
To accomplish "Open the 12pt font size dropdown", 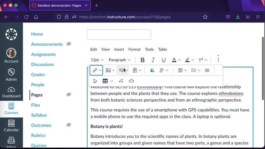I will click(x=97, y=60).
